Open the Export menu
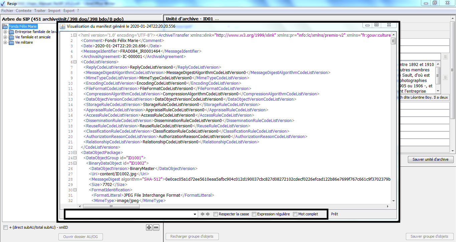This screenshot has width=456, height=242. [x=69, y=11]
